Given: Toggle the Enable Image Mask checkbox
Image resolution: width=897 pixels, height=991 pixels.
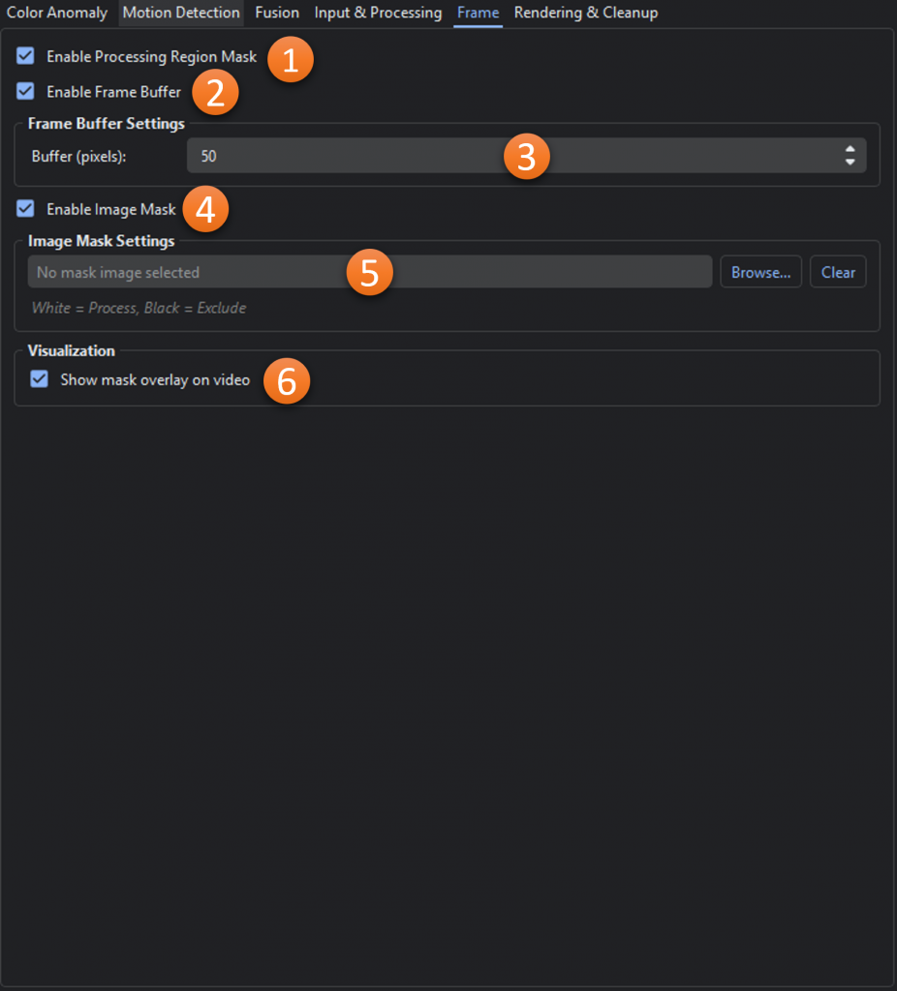Looking at the screenshot, I should 26,209.
